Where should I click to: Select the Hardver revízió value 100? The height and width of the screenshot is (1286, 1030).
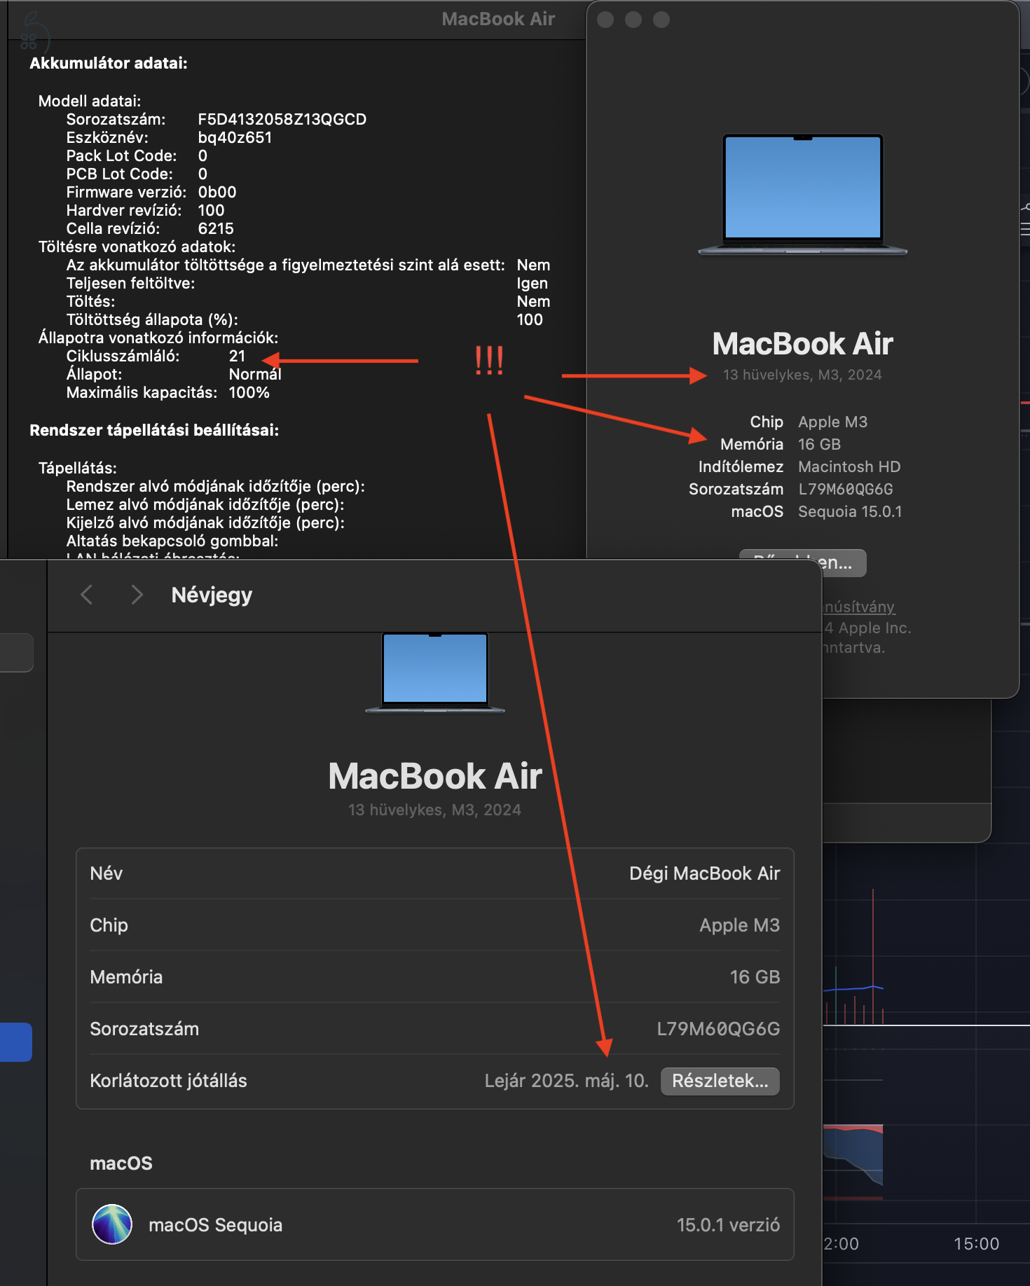tap(211, 210)
